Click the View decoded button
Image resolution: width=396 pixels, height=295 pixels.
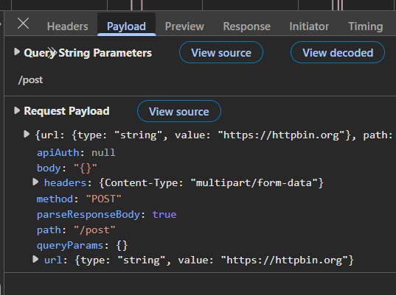coord(338,52)
